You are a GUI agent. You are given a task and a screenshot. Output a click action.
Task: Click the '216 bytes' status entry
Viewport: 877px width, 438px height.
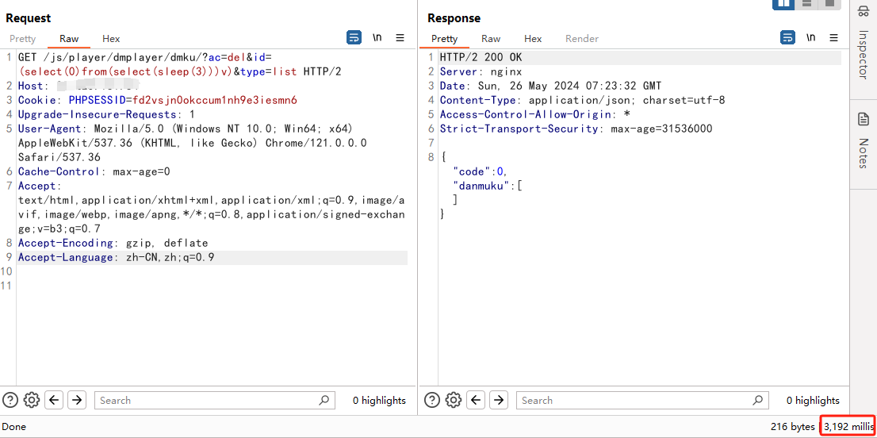click(792, 427)
